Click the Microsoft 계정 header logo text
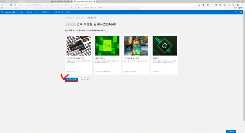This screenshot has height=133, width=245. click(10, 12)
